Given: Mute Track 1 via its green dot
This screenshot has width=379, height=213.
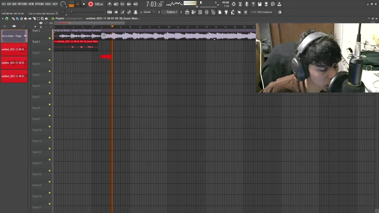Looking at the screenshot, I should click(50, 38).
